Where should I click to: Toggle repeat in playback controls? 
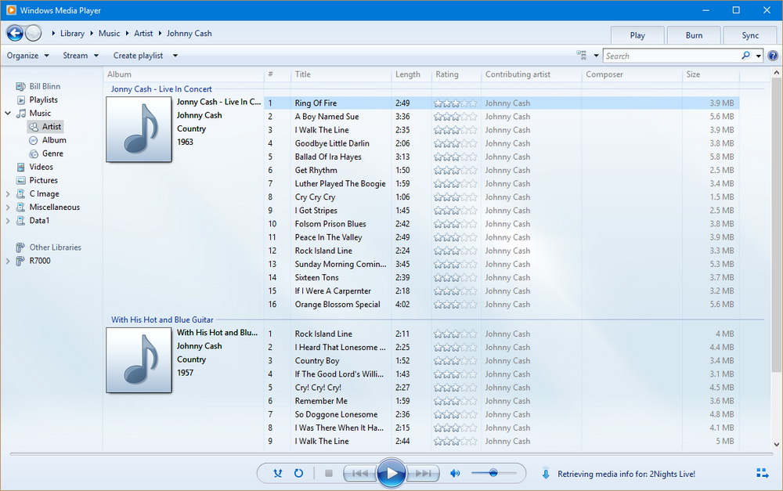click(x=298, y=473)
